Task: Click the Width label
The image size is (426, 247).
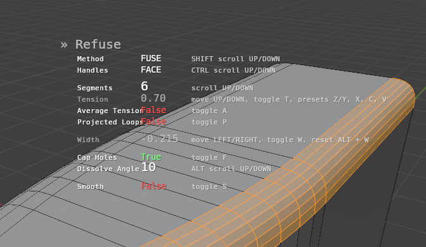Action: click(x=88, y=140)
